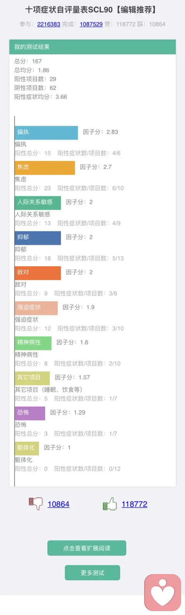
Task: Select the yellow 其它项目 bar
Action: coord(32,378)
